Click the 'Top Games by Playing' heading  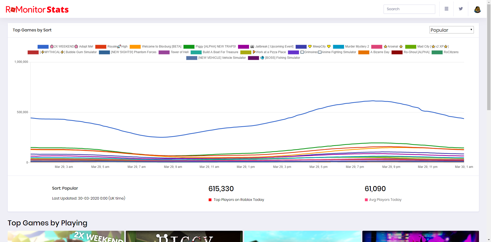click(x=48, y=223)
